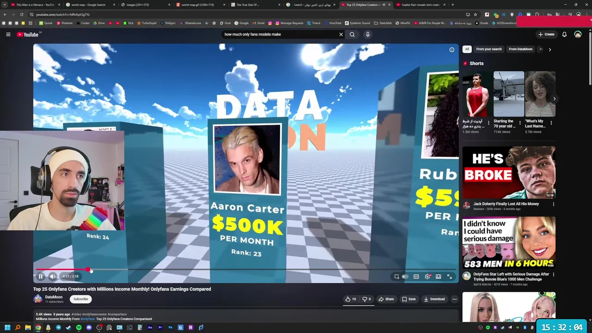592x333 pixels.
Task: Open more actions menu beside Download
Action: [454, 299]
